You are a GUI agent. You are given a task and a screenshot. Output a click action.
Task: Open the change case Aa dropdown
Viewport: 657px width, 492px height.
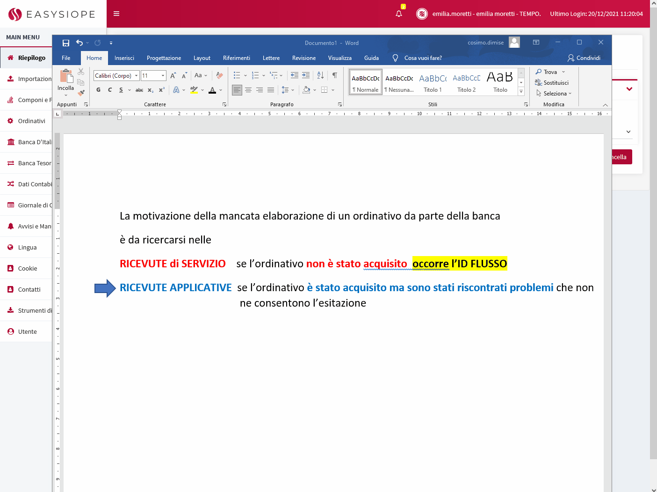[x=201, y=75]
